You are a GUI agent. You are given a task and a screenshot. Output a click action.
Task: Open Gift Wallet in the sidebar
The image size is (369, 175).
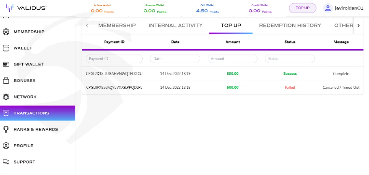pyautogui.click(x=29, y=64)
